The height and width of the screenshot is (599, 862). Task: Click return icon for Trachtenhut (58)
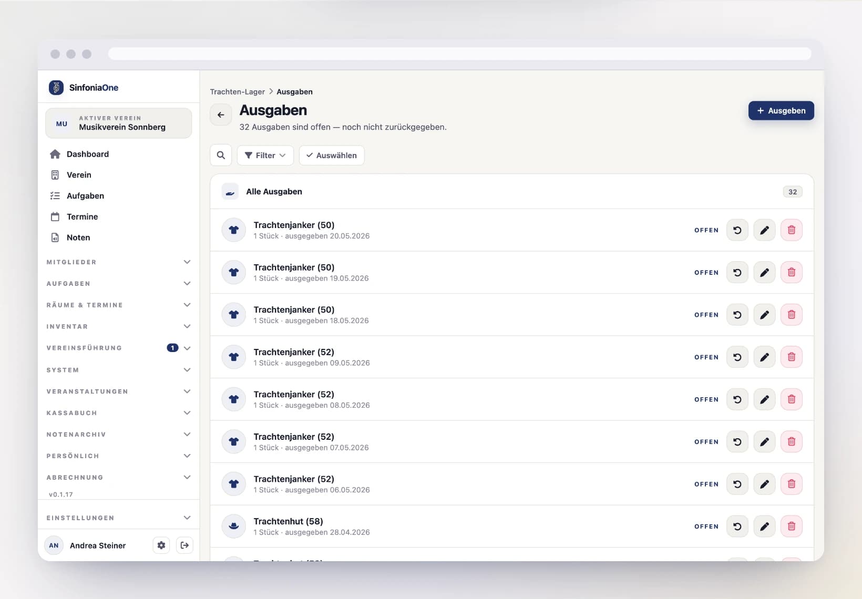(x=737, y=526)
